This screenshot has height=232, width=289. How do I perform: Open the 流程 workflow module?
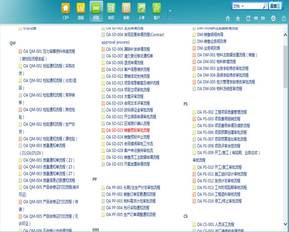[x=81, y=11]
